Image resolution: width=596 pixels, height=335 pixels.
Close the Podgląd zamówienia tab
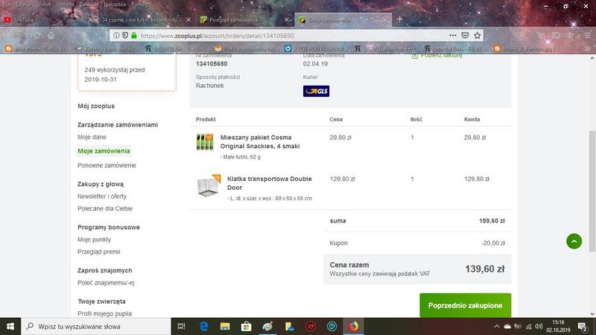tap(287, 20)
